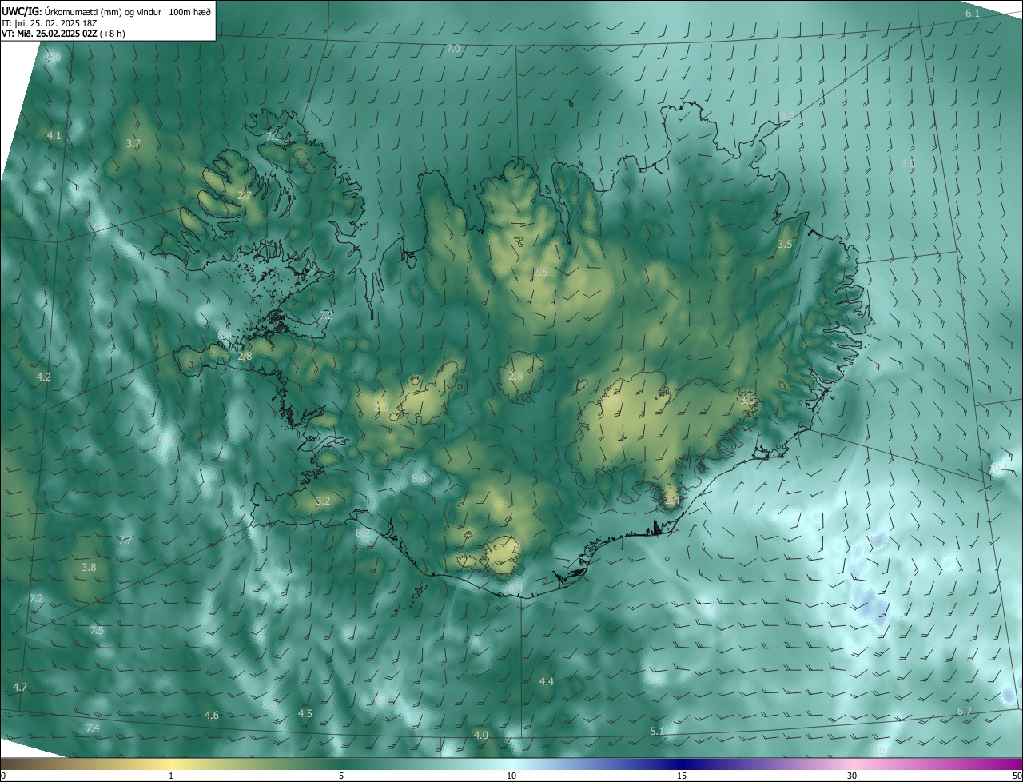The height and width of the screenshot is (782, 1023).
Task: Select the 'IT: þri. 25. 02. 2025 18Z' line
Action: point(50,22)
